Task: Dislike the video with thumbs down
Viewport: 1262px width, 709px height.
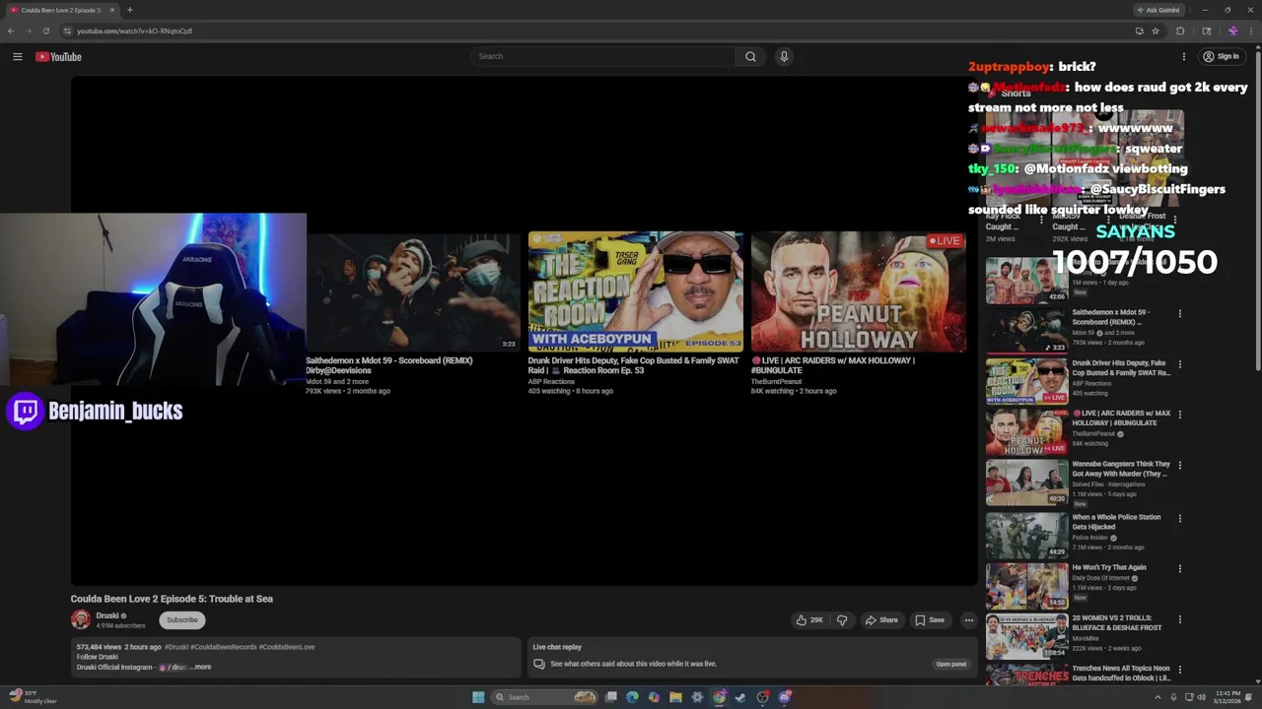Action: click(x=842, y=620)
